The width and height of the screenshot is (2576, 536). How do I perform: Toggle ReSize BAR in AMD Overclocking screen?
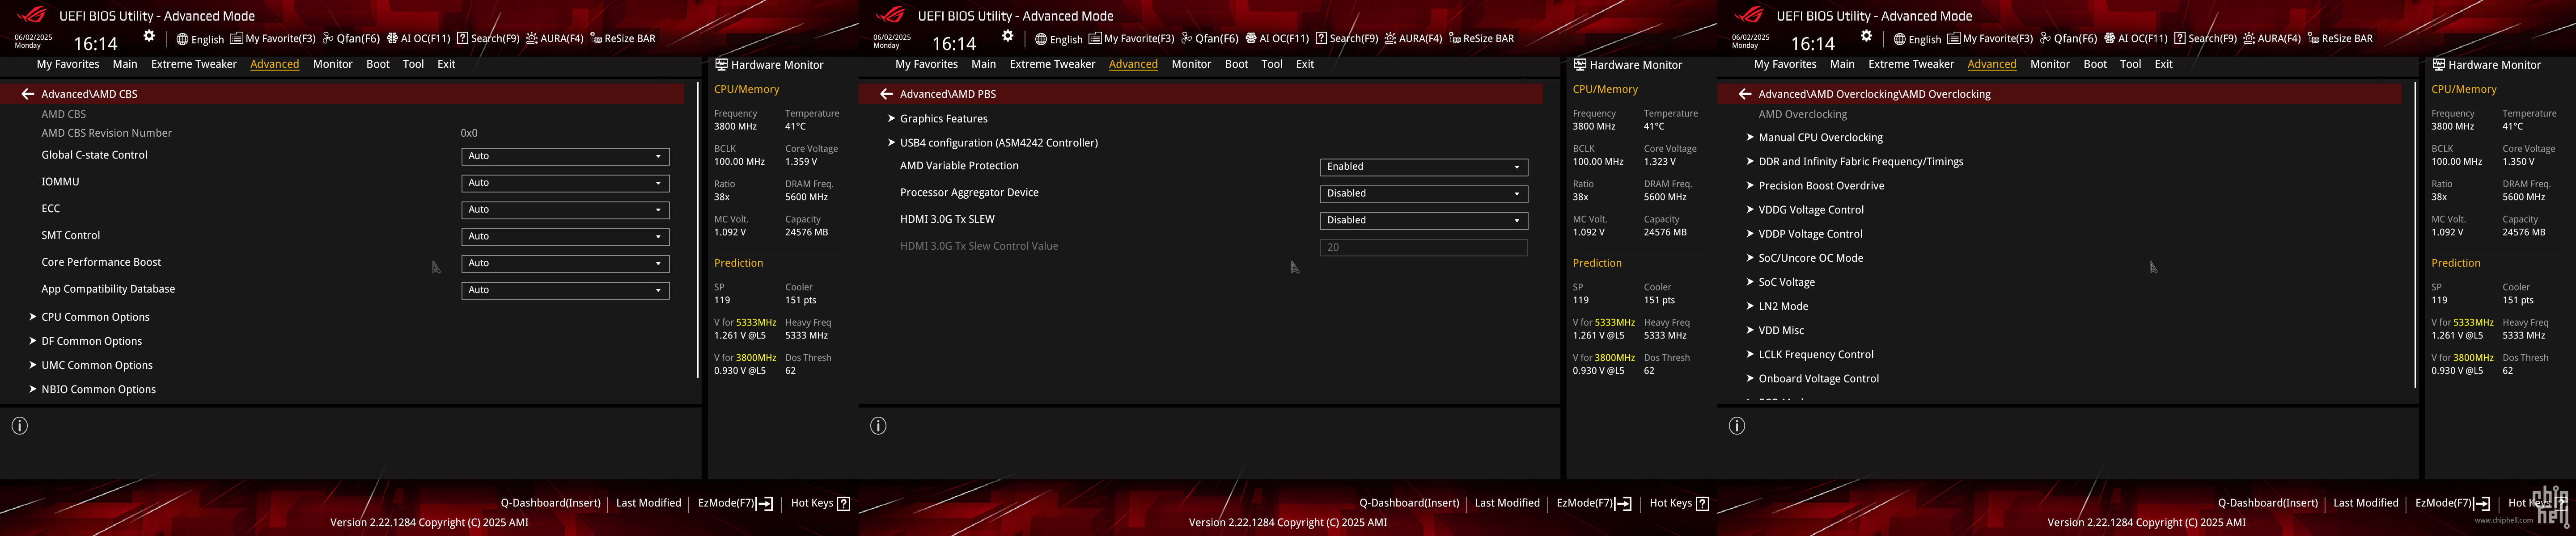coord(2340,39)
